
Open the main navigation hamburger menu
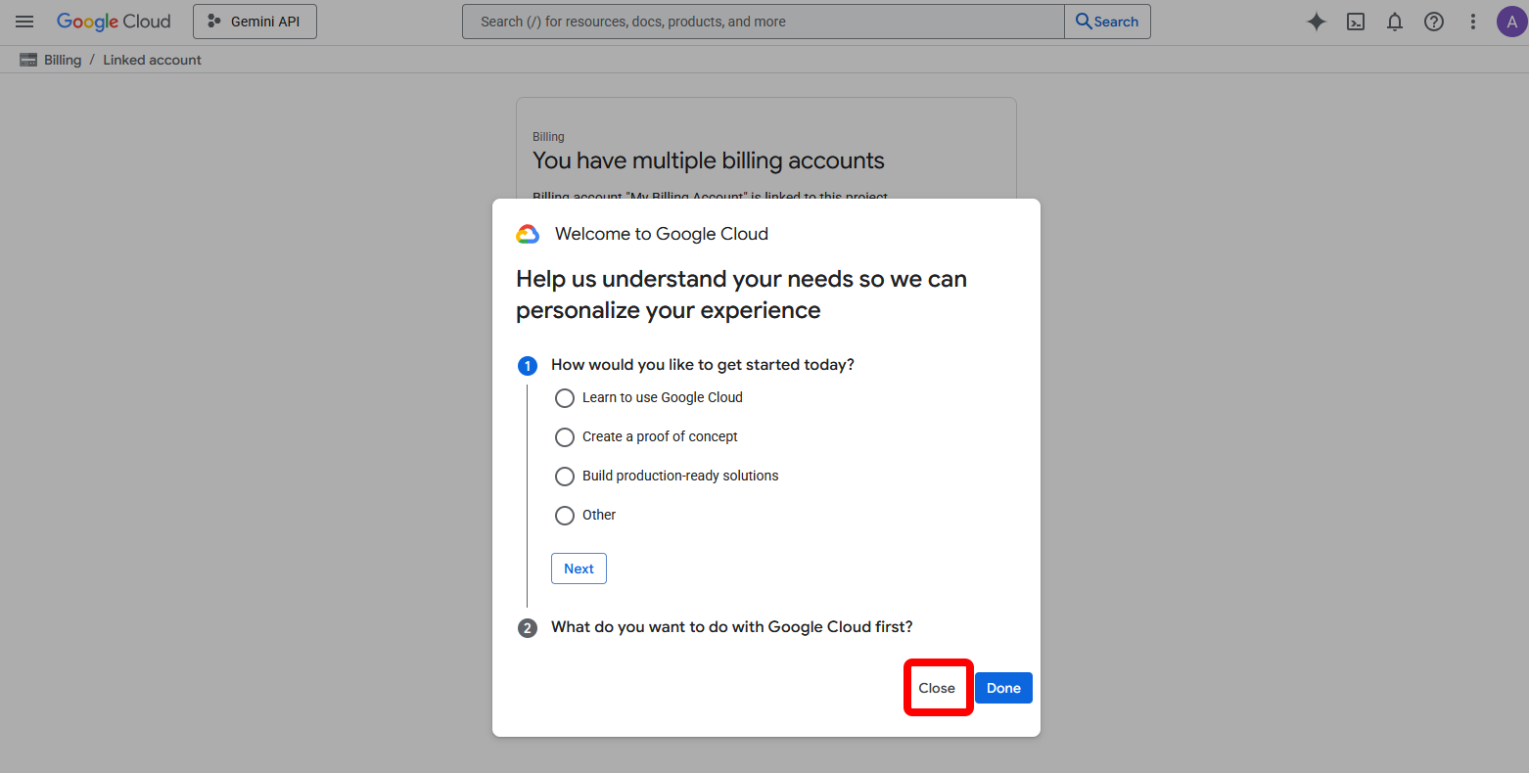pyautogui.click(x=24, y=22)
